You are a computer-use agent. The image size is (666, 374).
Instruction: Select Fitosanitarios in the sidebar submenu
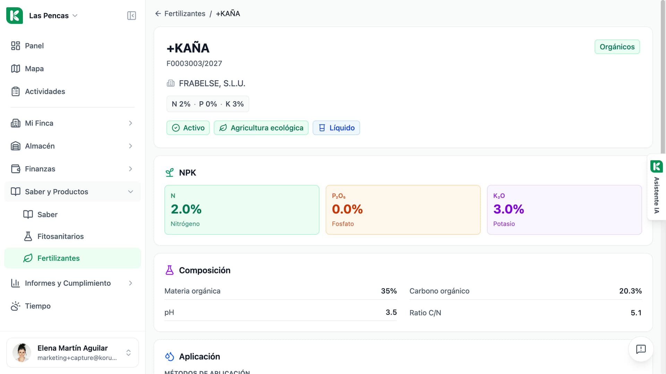coord(72,236)
